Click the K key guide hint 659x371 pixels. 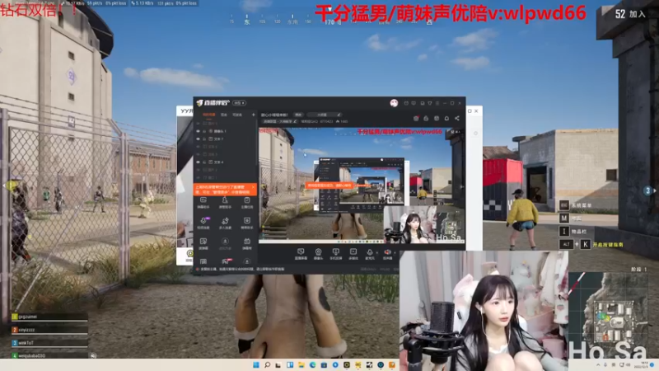click(585, 244)
